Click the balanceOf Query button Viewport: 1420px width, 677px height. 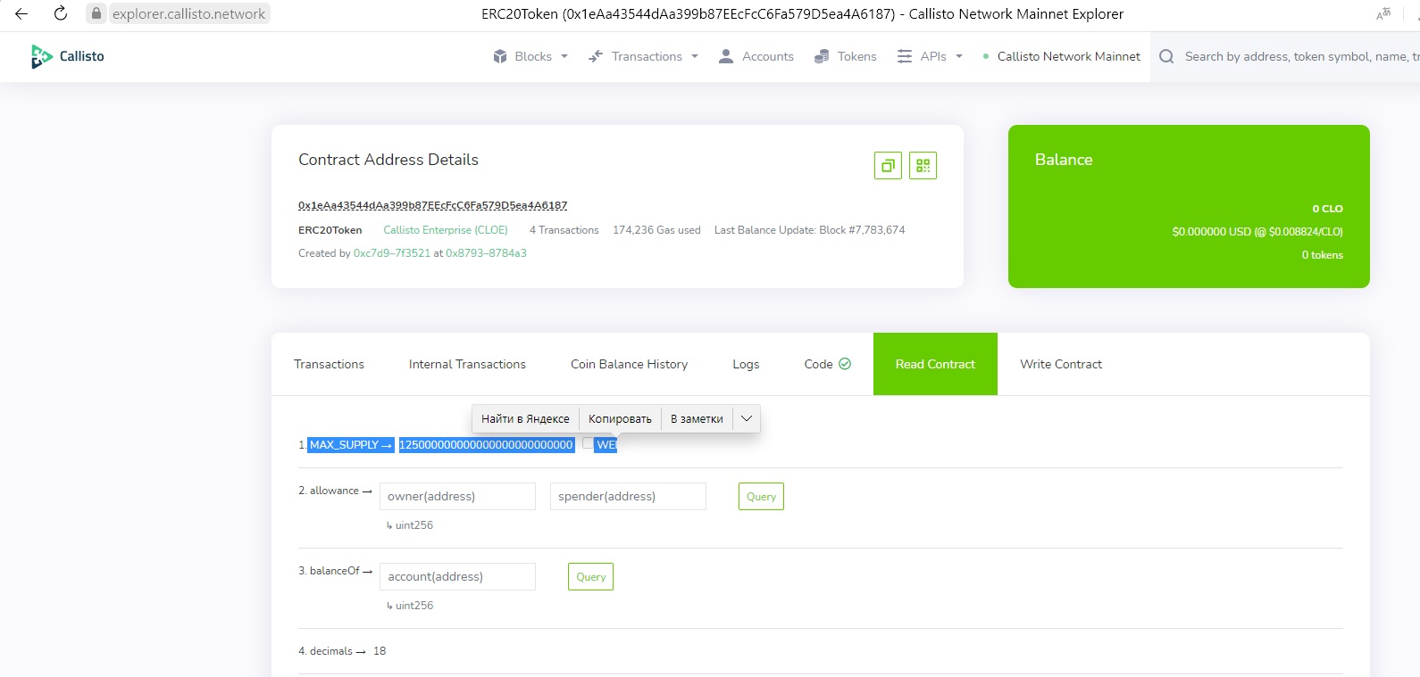[590, 576]
